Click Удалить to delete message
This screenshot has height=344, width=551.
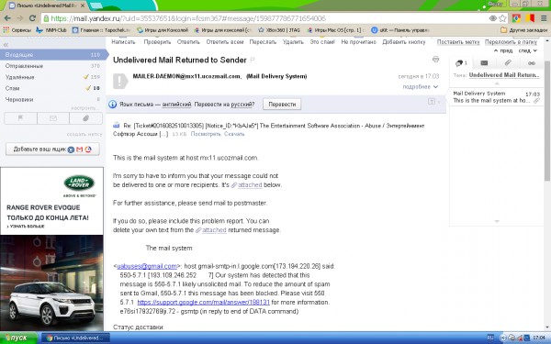pyautogui.click(x=293, y=42)
